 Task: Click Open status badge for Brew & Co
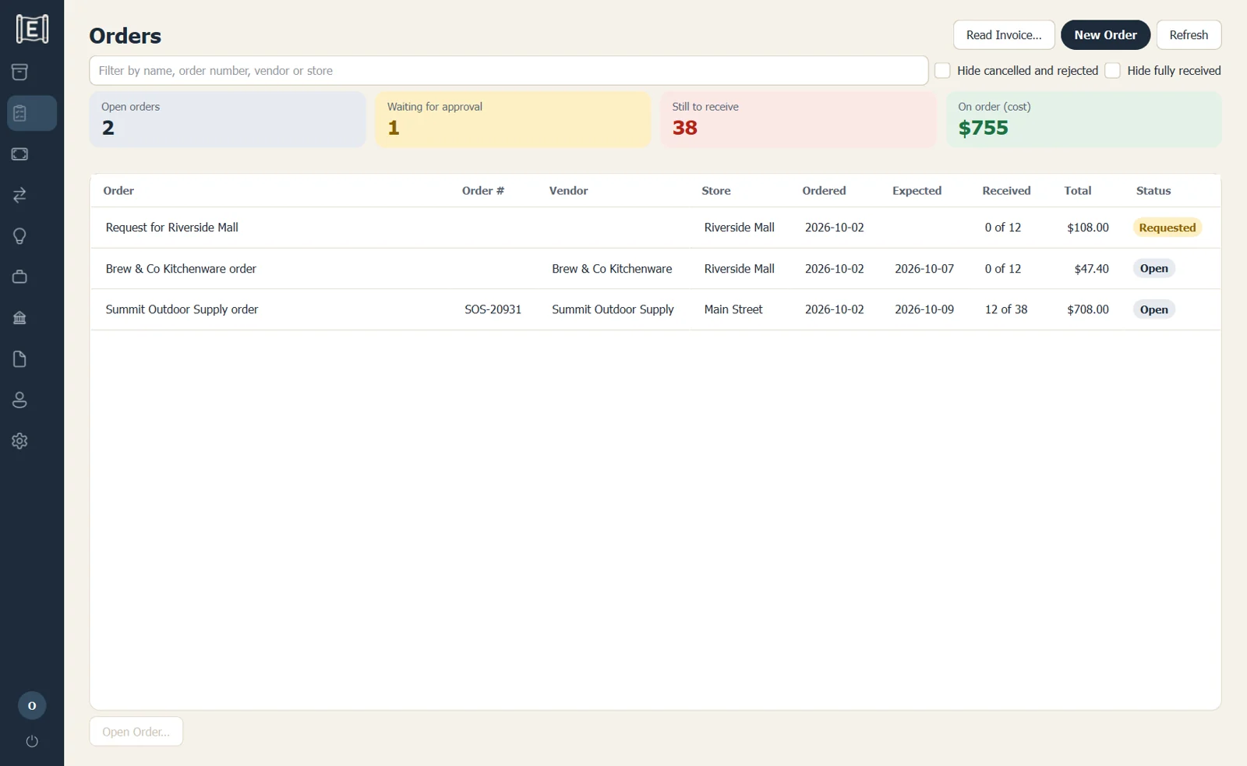[x=1153, y=269]
